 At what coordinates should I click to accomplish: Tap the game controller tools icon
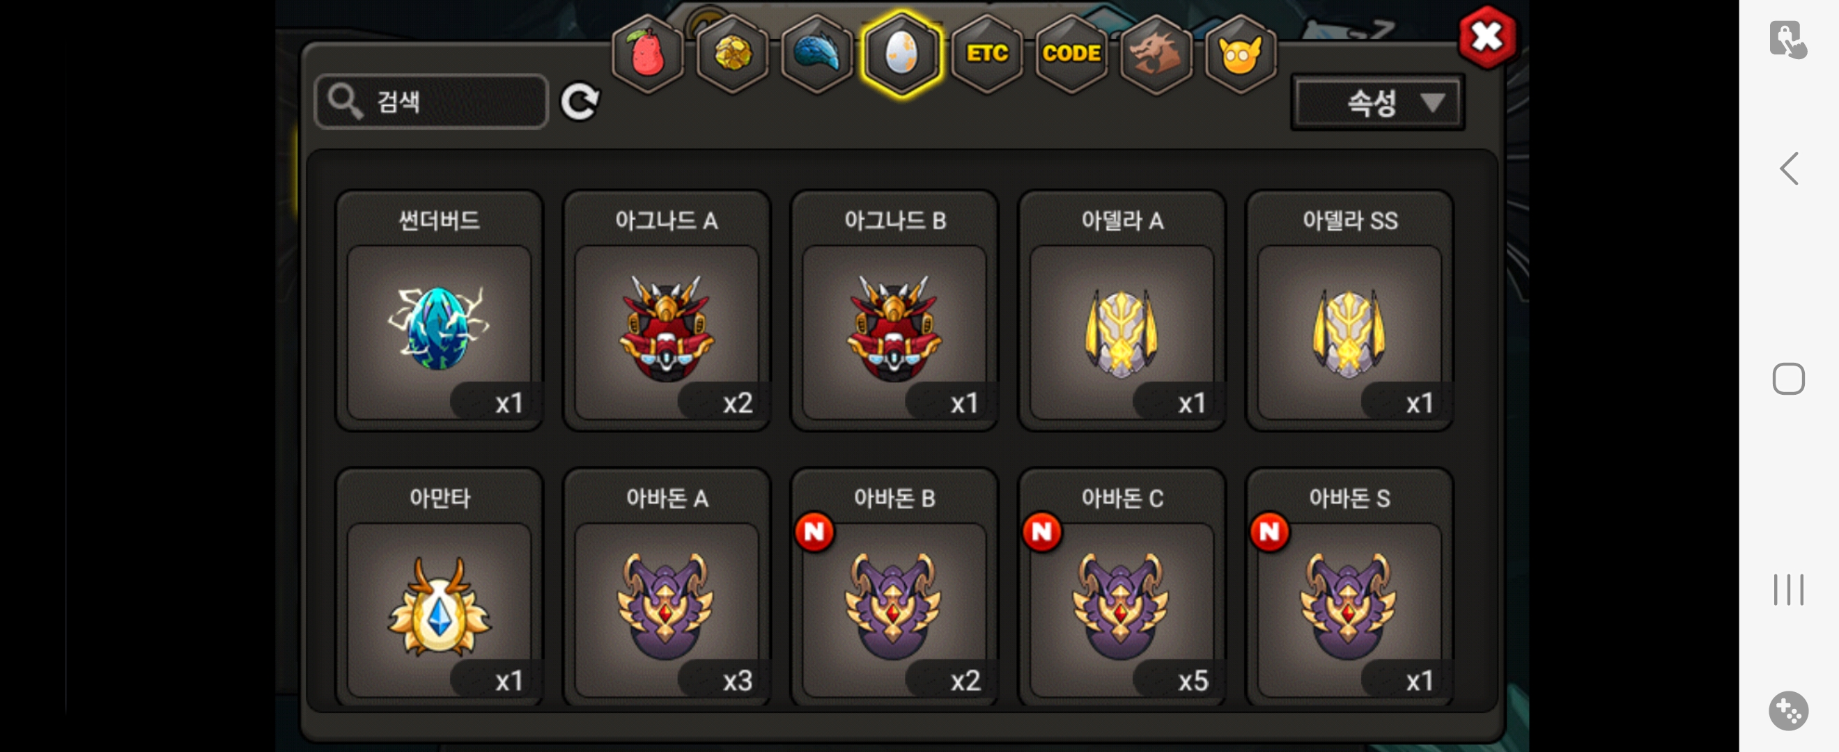point(1788,711)
